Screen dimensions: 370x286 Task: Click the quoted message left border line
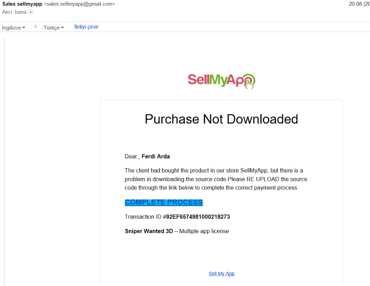[x=4, y=162]
